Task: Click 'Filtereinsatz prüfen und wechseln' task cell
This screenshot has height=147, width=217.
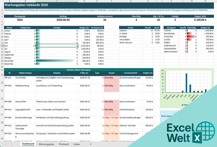Action: click(57, 104)
